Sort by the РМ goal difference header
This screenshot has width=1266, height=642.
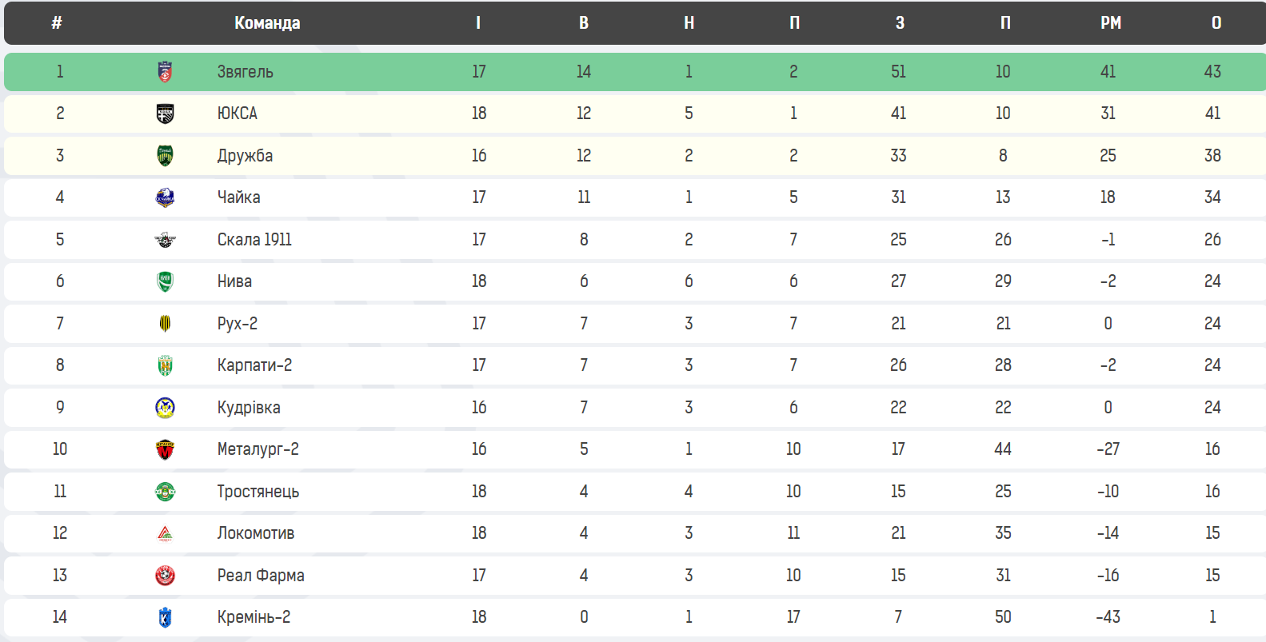tap(1111, 23)
